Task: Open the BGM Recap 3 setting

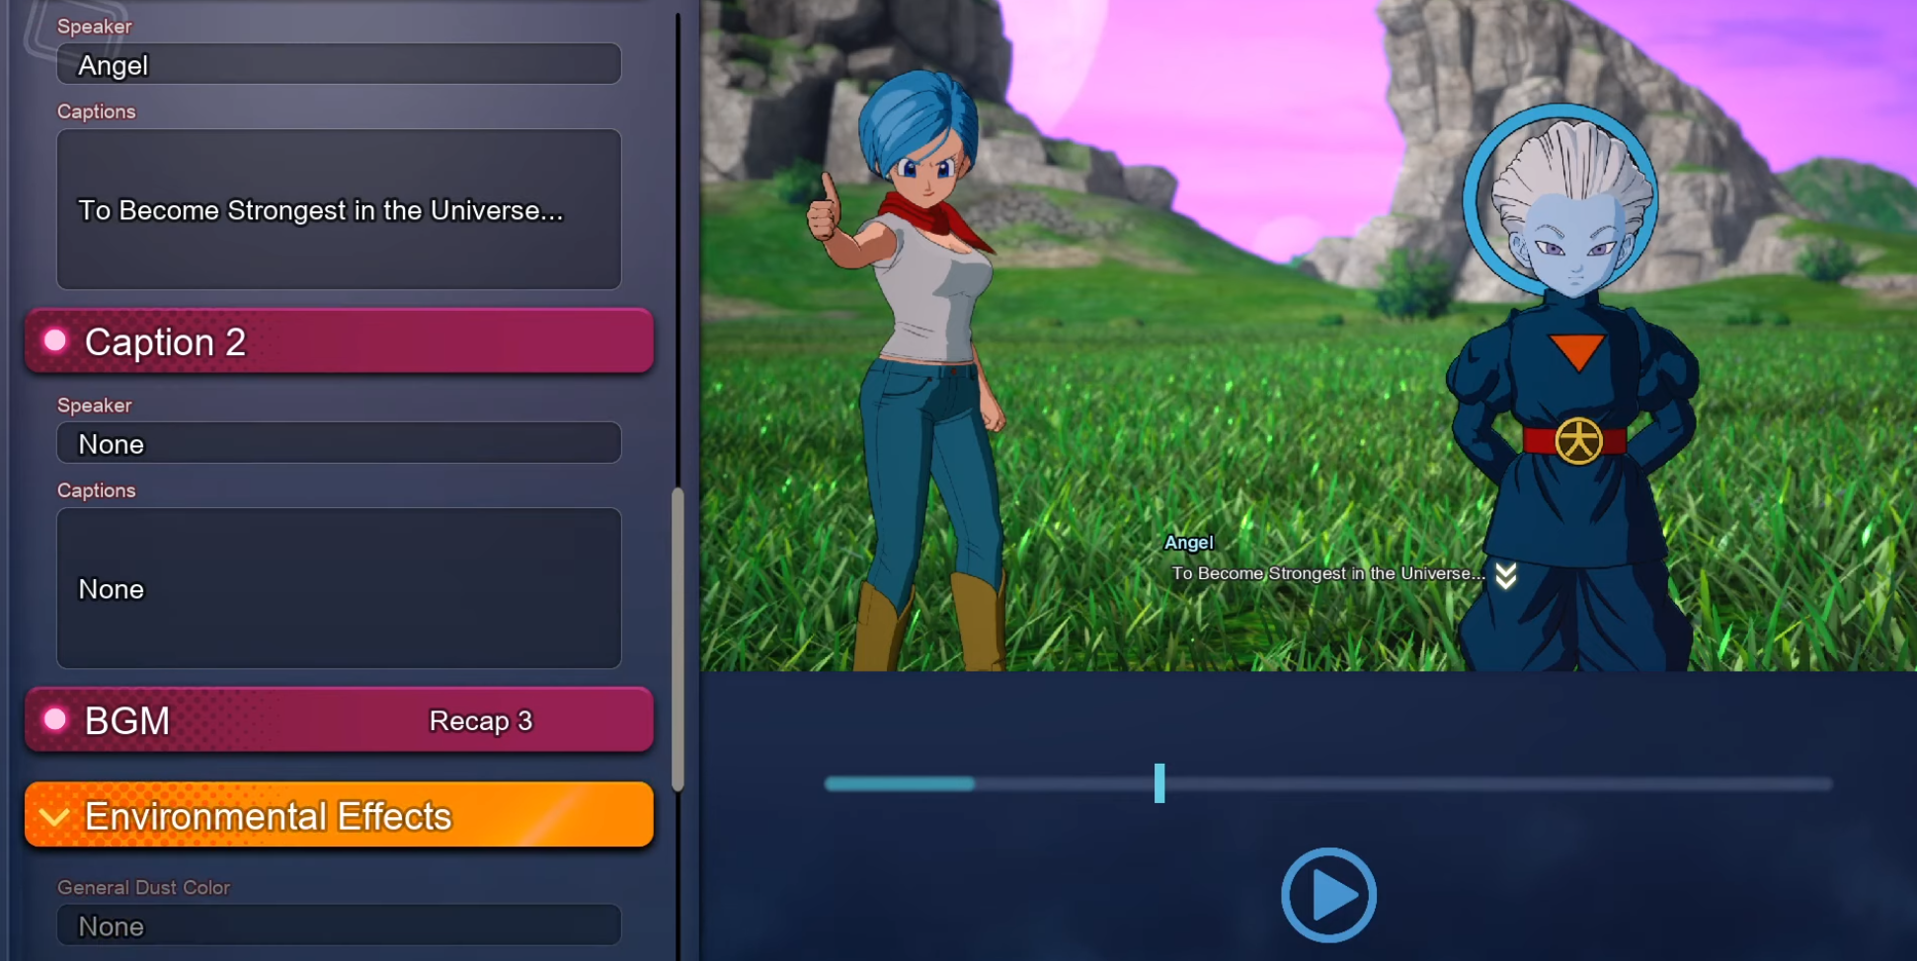Action: (x=339, y=720)
